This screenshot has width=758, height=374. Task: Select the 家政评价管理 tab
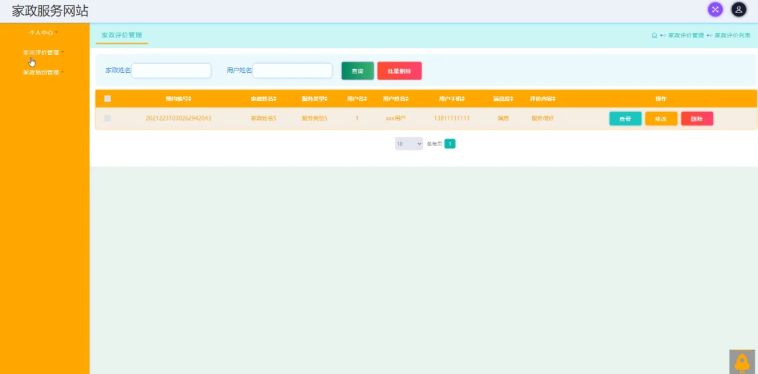122,35
